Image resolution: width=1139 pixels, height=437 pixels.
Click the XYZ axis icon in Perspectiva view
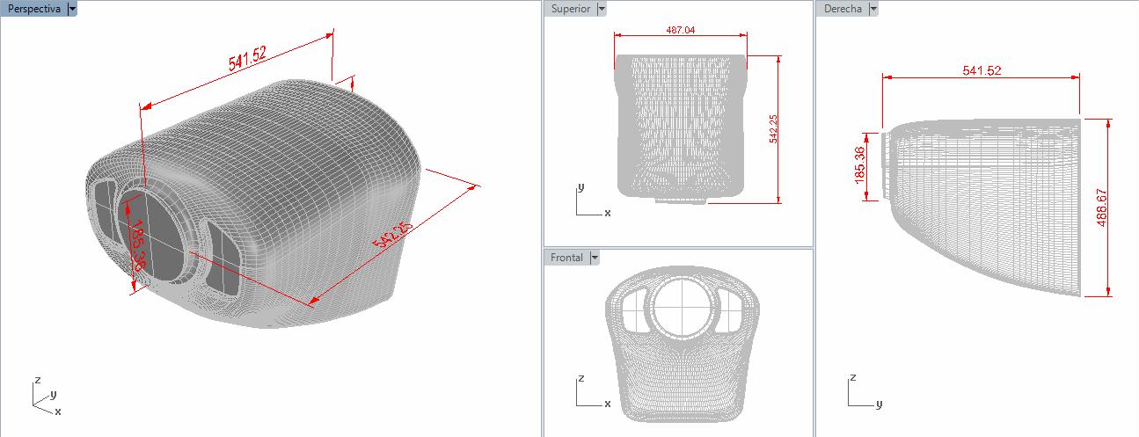pos(45,398)
